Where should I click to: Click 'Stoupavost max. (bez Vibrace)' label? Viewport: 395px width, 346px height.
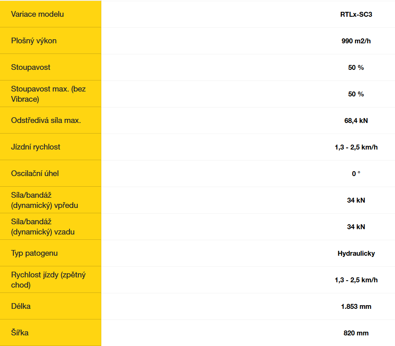[48, 94]
